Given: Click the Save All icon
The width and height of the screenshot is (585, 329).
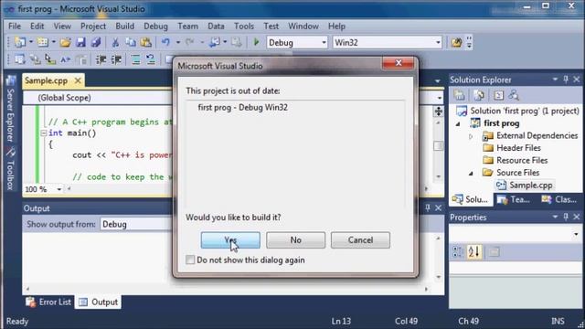Looking at the screenshot, I should (96, 42).
